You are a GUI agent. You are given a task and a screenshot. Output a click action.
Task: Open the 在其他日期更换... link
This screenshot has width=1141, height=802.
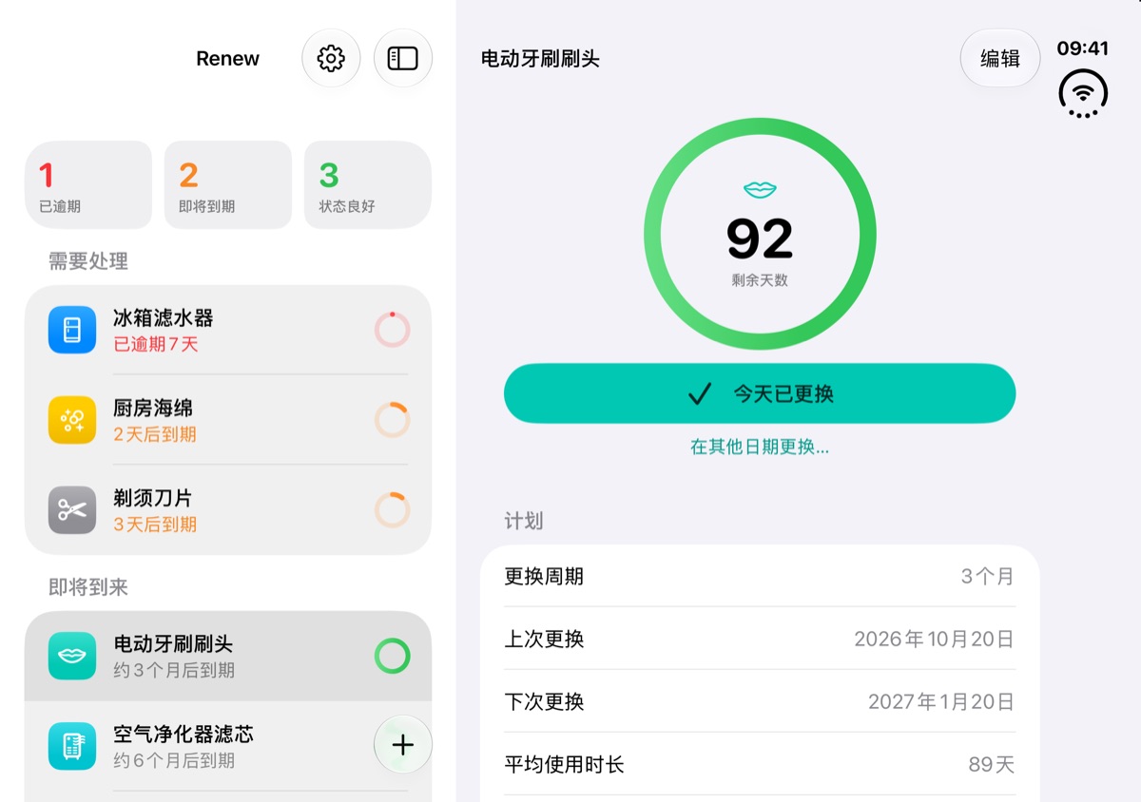point(760,447)
